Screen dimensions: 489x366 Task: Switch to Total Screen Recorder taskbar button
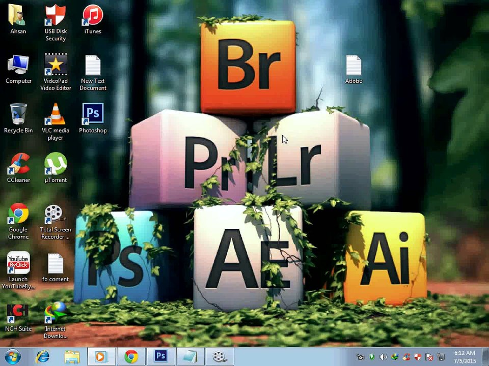(x=220, y=357)
